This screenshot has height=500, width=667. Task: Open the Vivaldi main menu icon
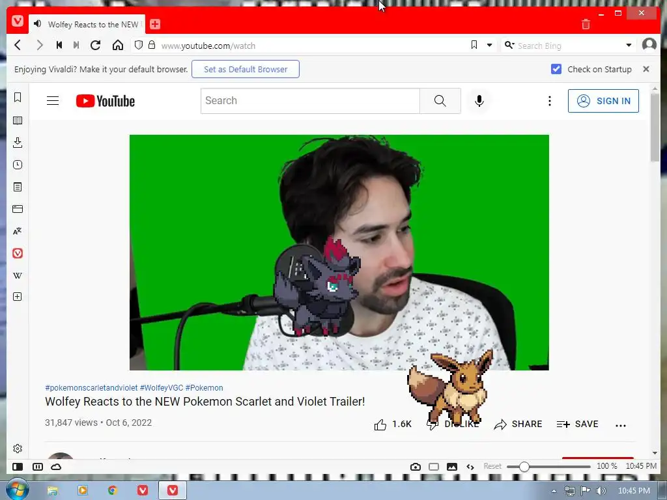pyautogui.click(x=18, y=21)
